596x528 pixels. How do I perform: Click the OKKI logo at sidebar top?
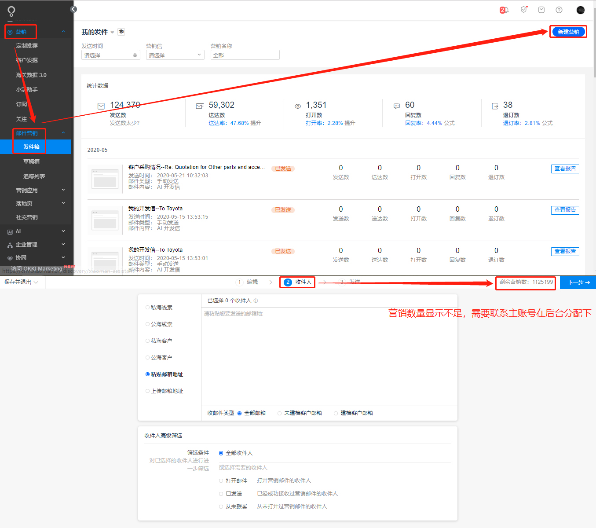click(11, 11)
